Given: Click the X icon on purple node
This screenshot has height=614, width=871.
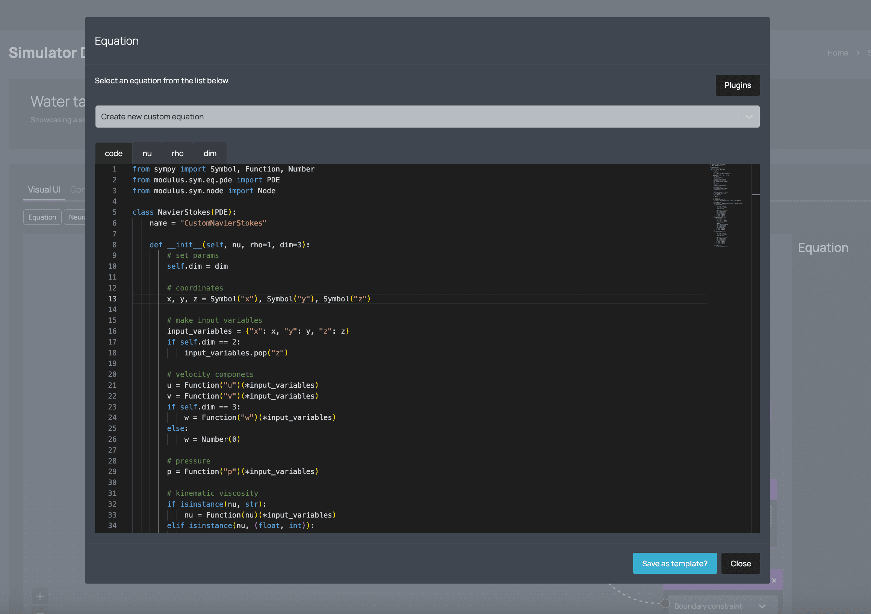Looking at the screenshot, I should 774,580.
